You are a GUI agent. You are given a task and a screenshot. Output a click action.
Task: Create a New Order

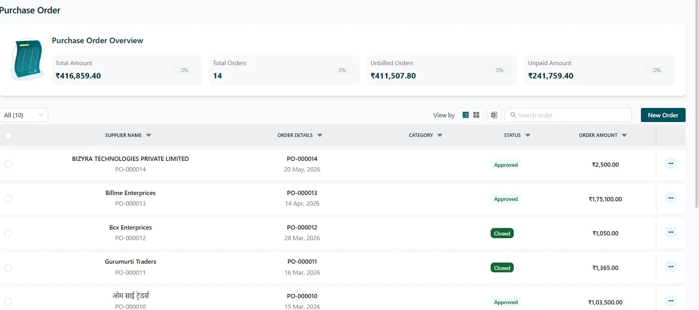click(x=663, y=115)
